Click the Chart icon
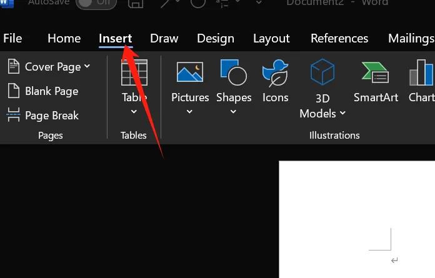This screenshot has height=278, width=435. [422, 72]
